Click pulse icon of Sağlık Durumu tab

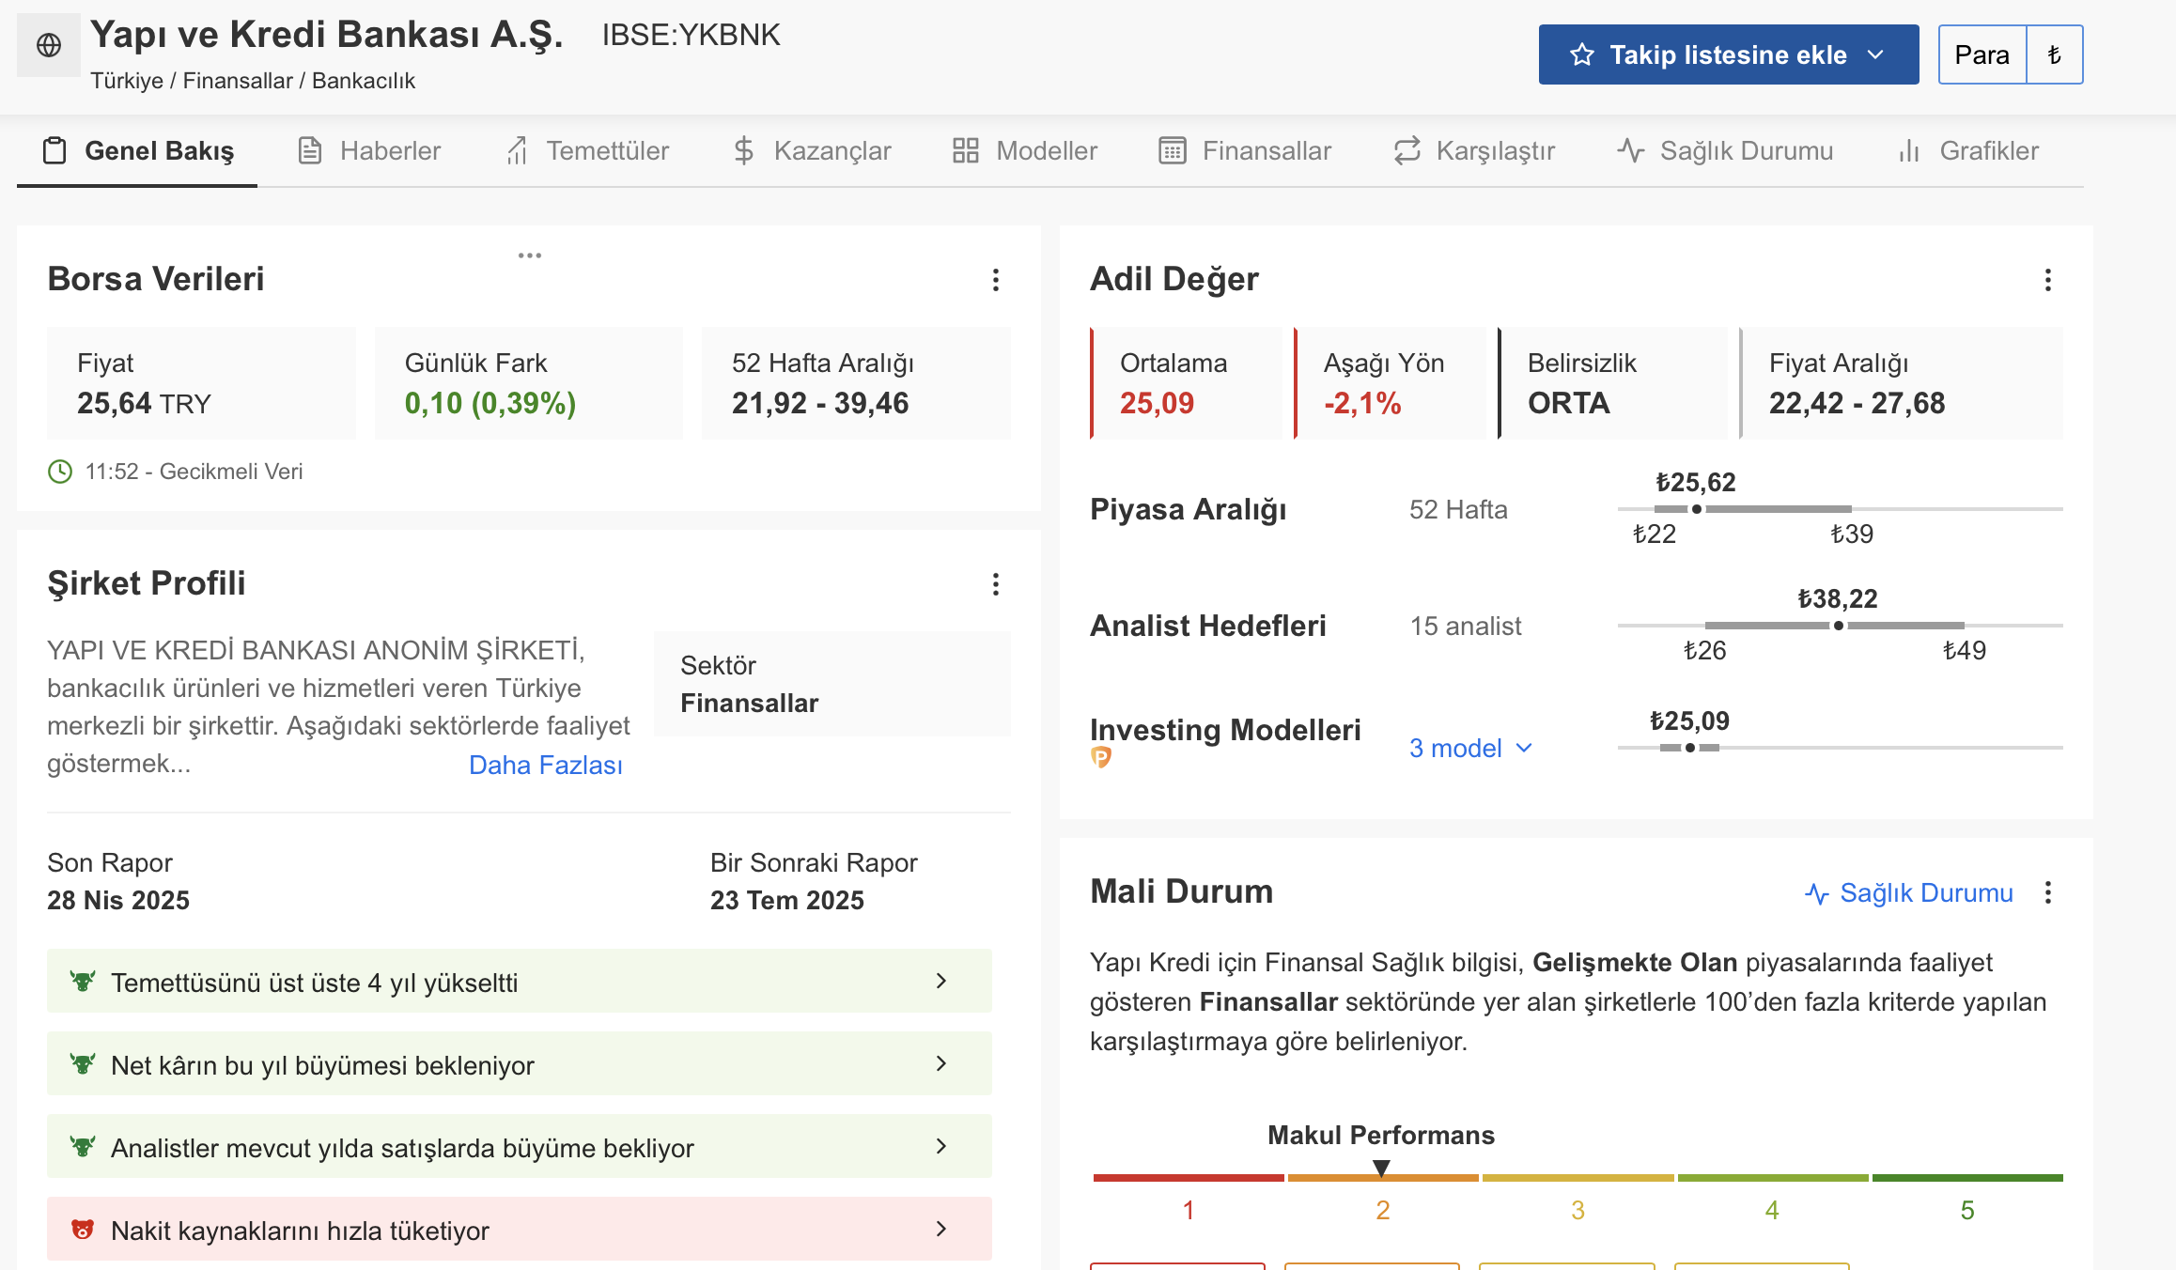(x=1631, y=150)
